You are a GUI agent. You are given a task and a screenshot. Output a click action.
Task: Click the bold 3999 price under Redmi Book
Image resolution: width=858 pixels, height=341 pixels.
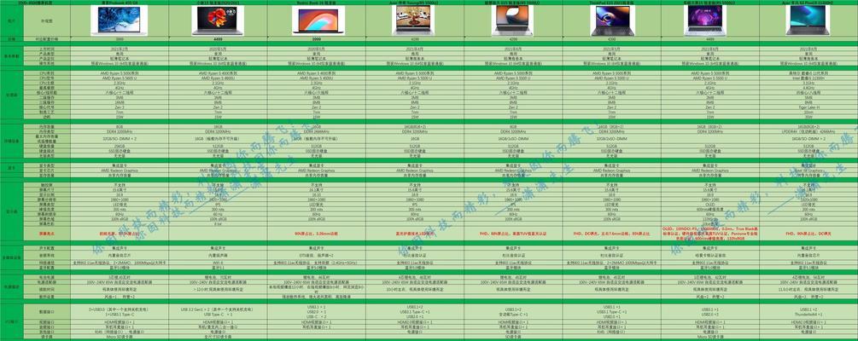tap(316, 39)
